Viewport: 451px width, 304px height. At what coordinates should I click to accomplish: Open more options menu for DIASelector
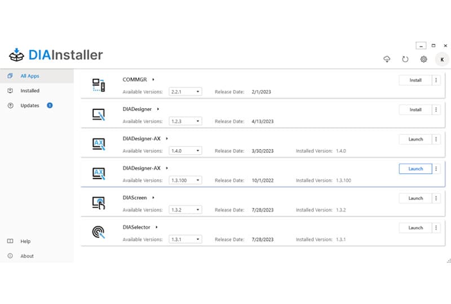(x=436, y=228)
